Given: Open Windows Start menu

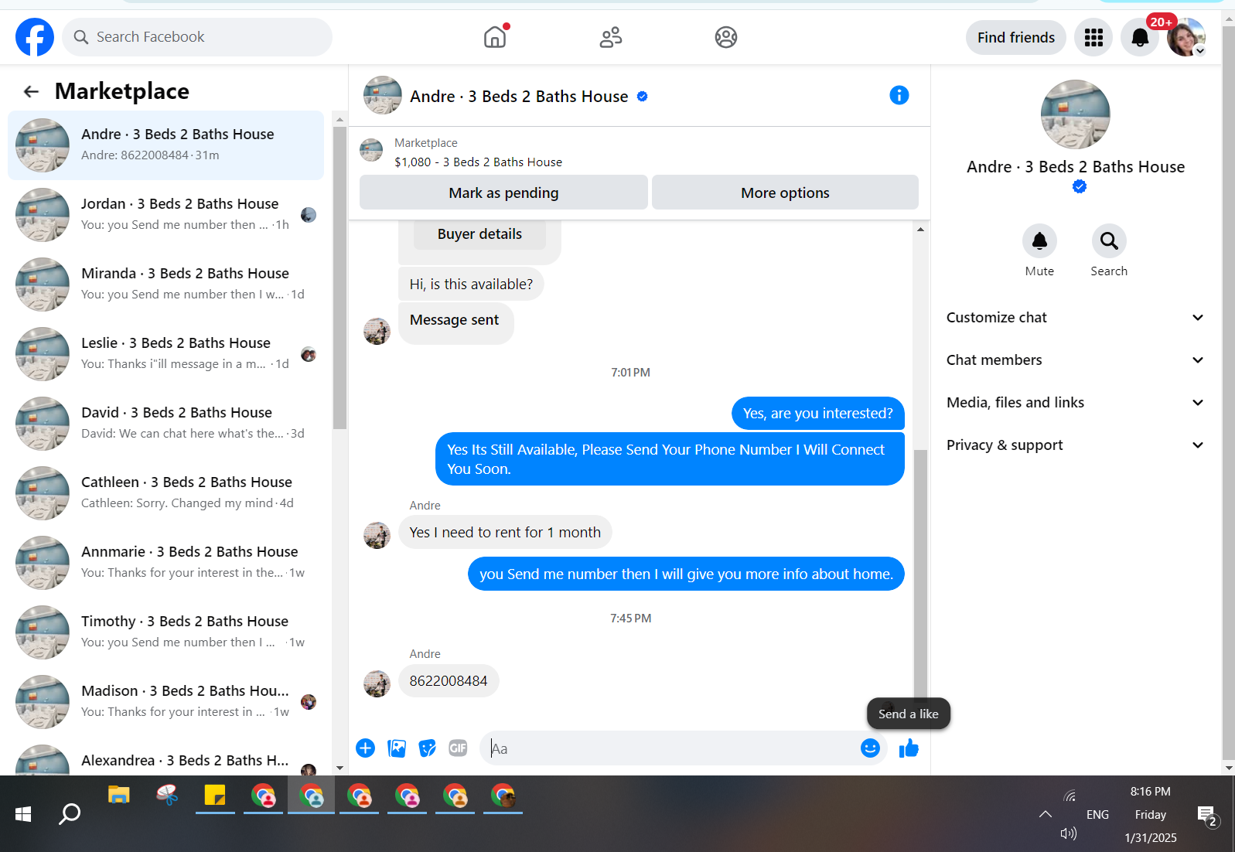Looking at the screenshot, I should click(23, 813).
